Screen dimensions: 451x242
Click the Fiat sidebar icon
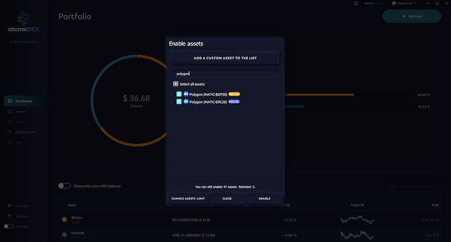click(9, 142)
